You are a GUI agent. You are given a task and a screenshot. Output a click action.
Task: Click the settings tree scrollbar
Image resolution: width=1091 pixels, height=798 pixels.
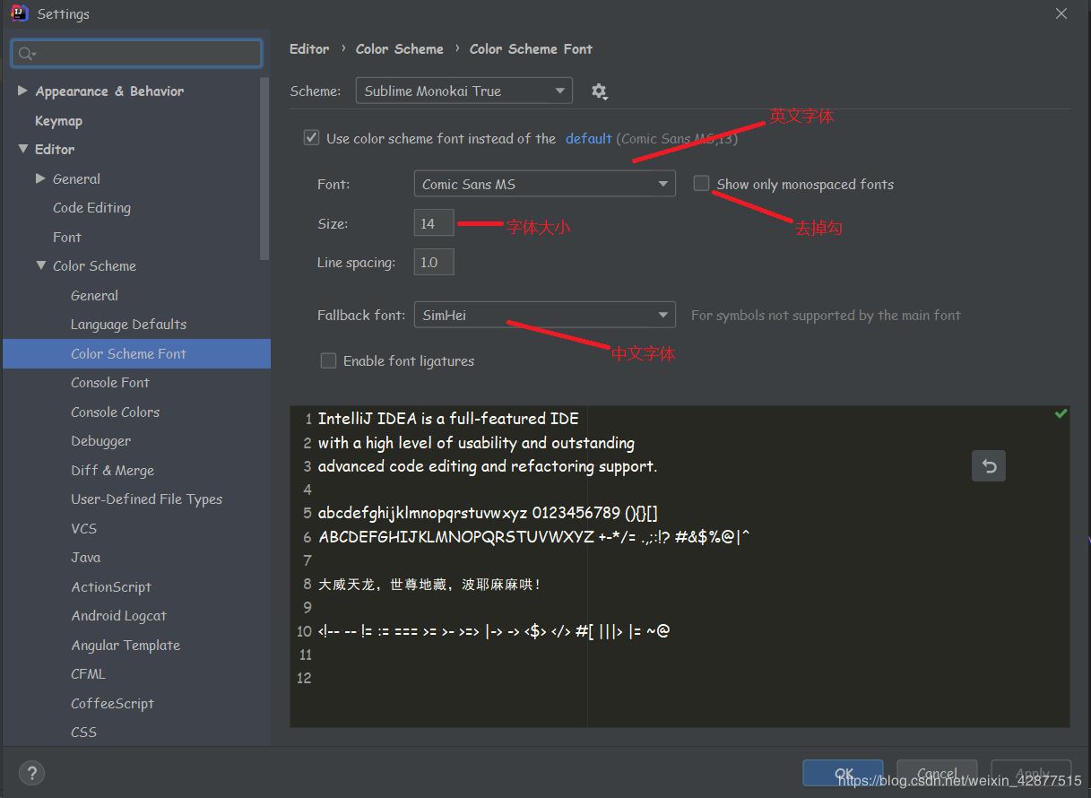click(264, 168)
